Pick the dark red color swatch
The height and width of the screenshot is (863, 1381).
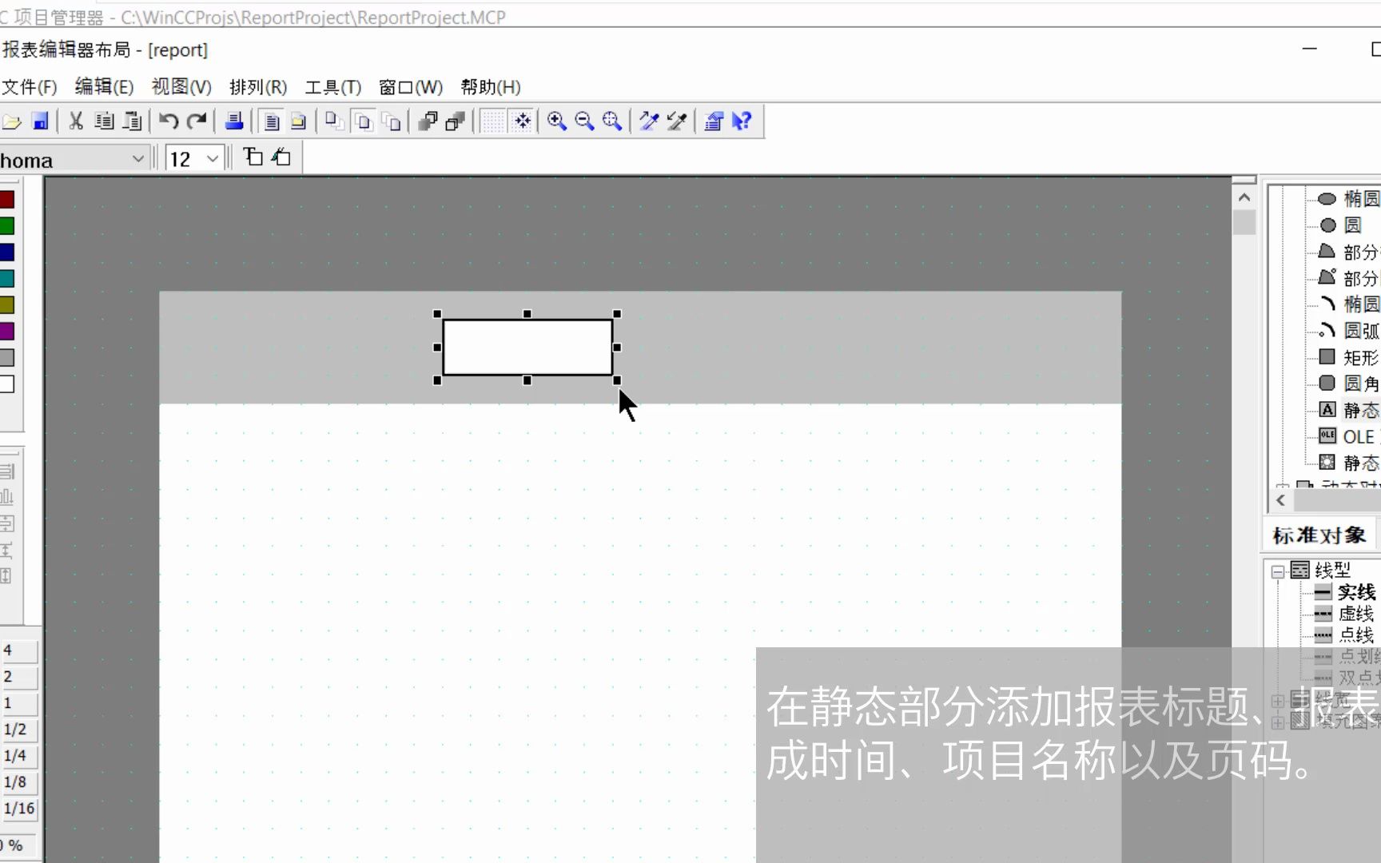(7, 200)
